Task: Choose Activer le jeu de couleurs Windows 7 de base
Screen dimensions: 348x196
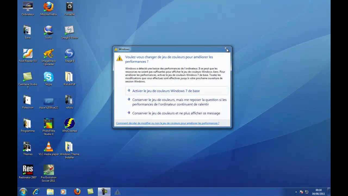Action: tap(177, 91)
